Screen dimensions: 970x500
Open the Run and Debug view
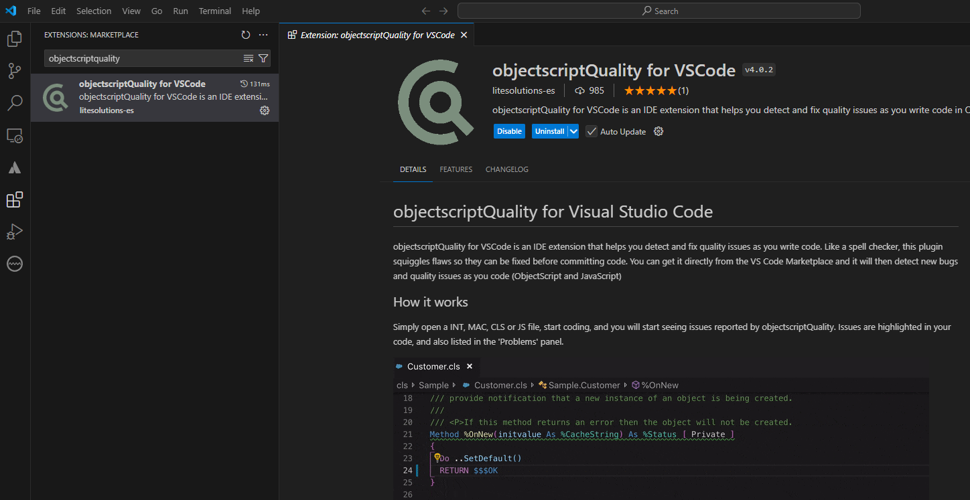15,232
